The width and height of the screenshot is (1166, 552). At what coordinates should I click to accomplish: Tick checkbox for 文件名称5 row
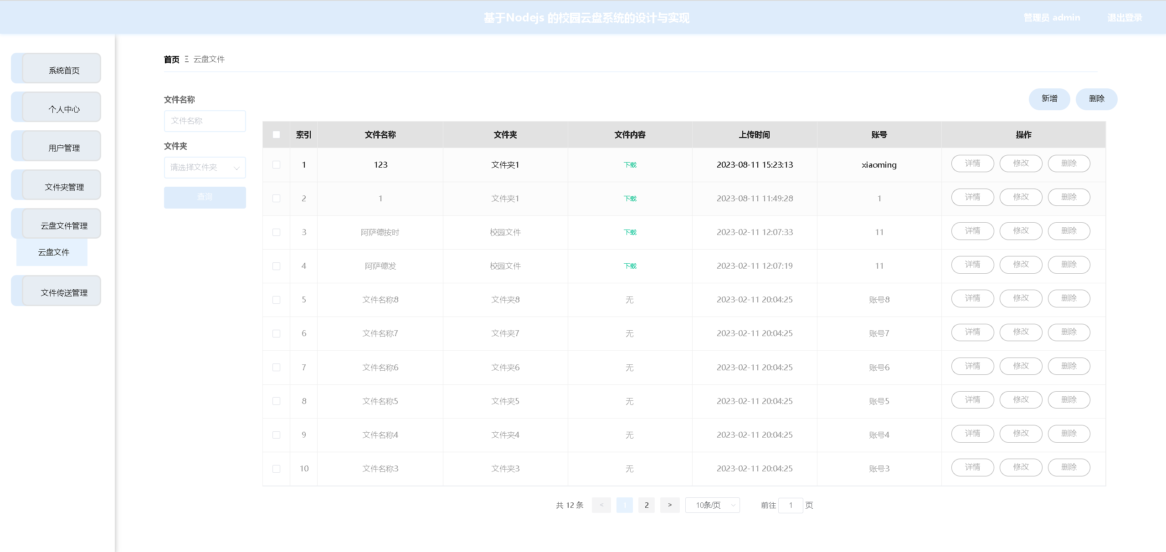coord(276,401)
